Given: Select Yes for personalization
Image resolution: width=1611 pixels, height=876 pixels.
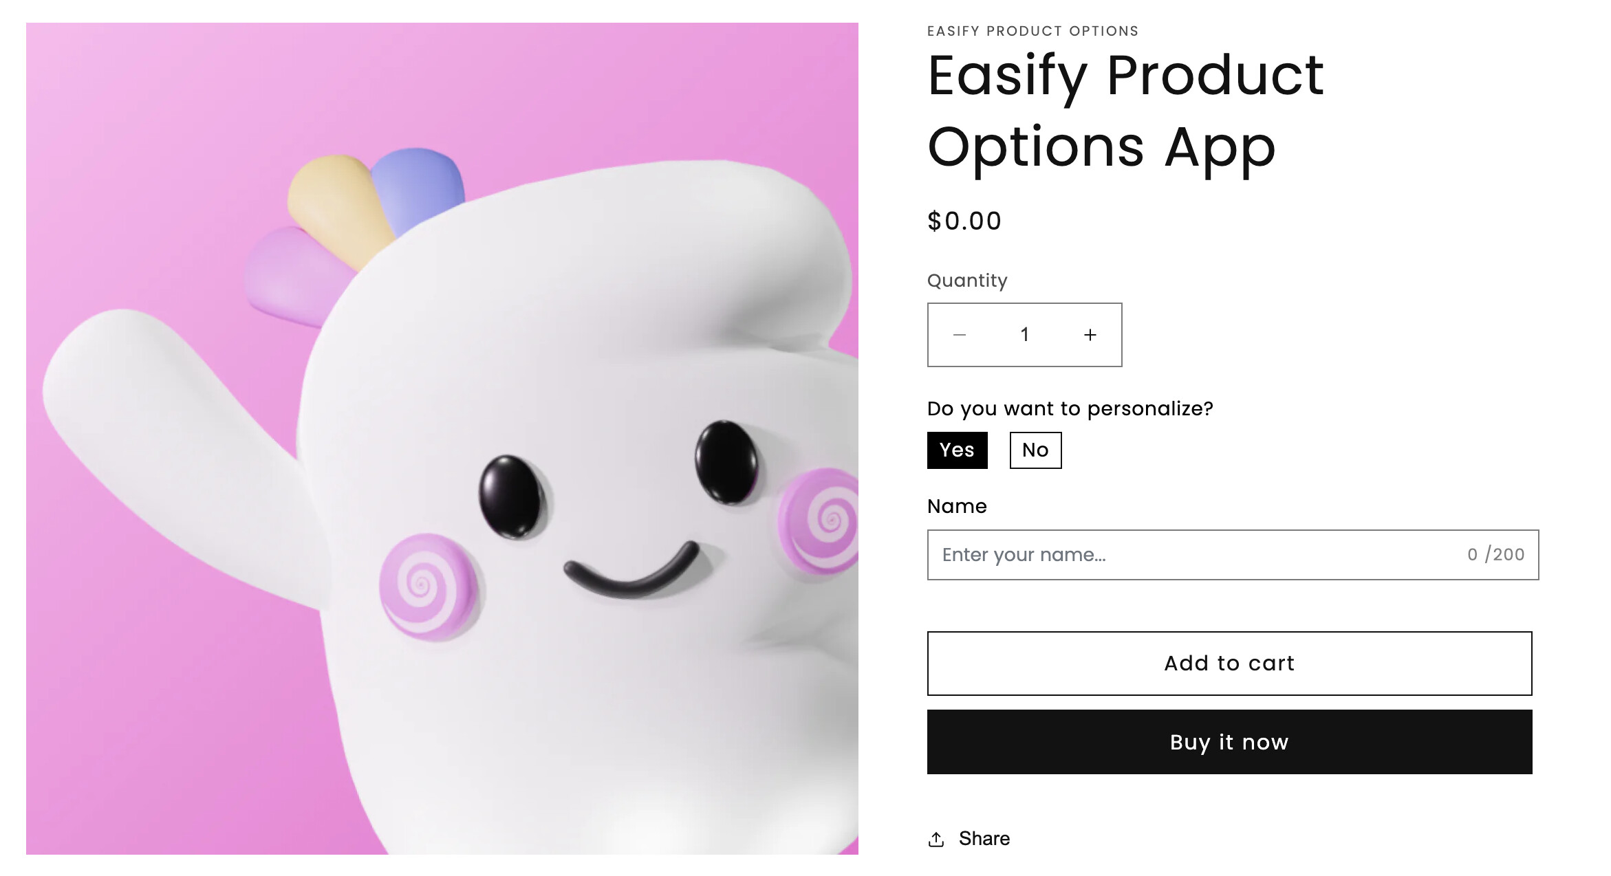Looking at the screenshot, I should click(957, 450).
